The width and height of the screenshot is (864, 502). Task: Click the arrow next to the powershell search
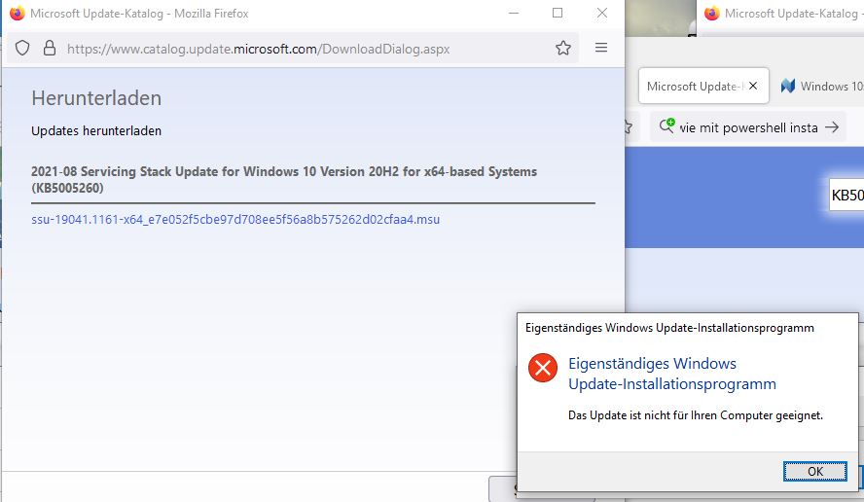point(832,127)
